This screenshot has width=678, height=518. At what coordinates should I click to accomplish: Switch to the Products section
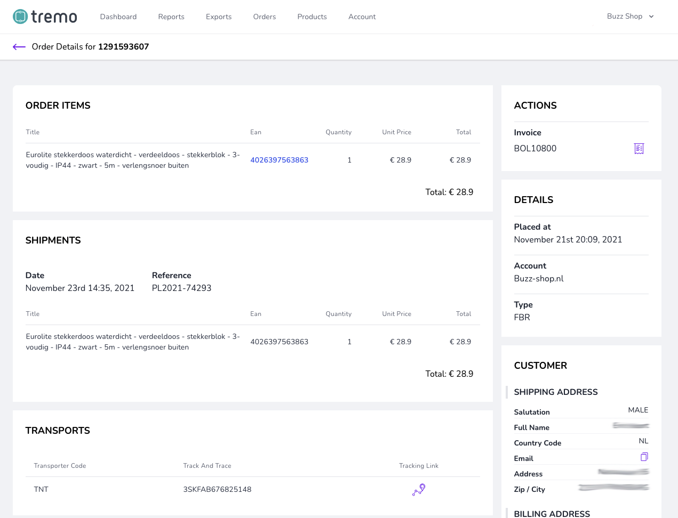coord(312,17)
